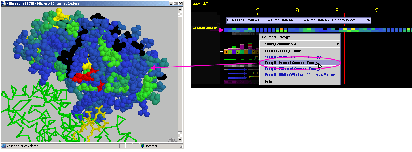Click the Internet Explorer icon in title bar

click(x=3, y=3)
